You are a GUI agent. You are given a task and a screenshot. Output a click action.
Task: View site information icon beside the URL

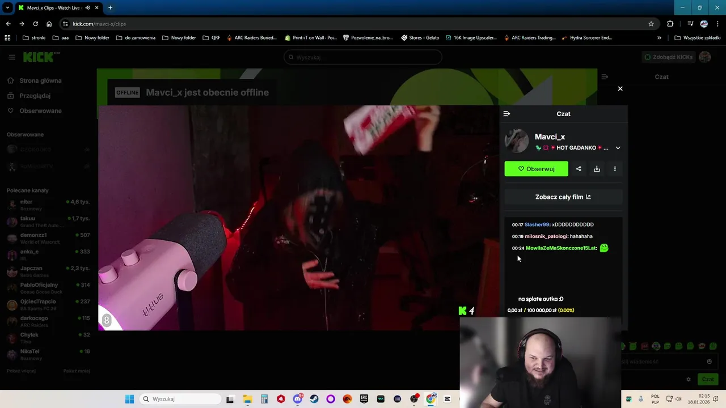click(65, 24)
